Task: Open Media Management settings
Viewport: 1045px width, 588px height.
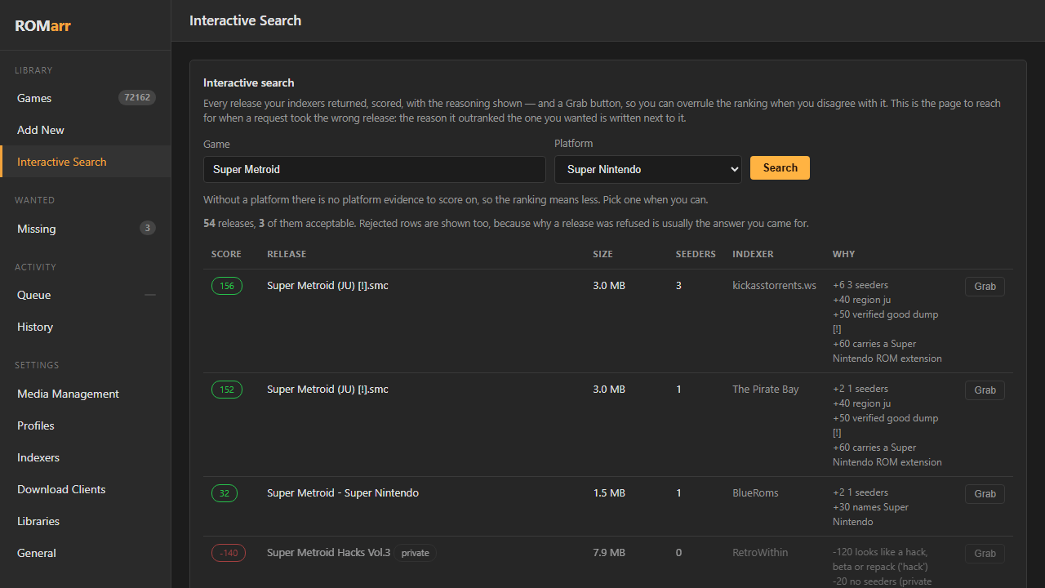Action: point(85,394)
